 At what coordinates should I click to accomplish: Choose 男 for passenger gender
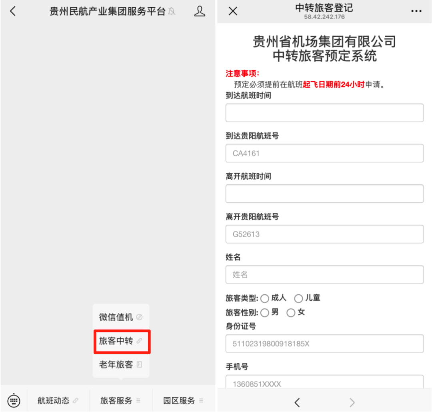265,313
